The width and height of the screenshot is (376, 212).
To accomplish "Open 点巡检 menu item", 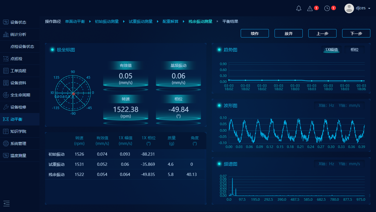I will point(16,59).
